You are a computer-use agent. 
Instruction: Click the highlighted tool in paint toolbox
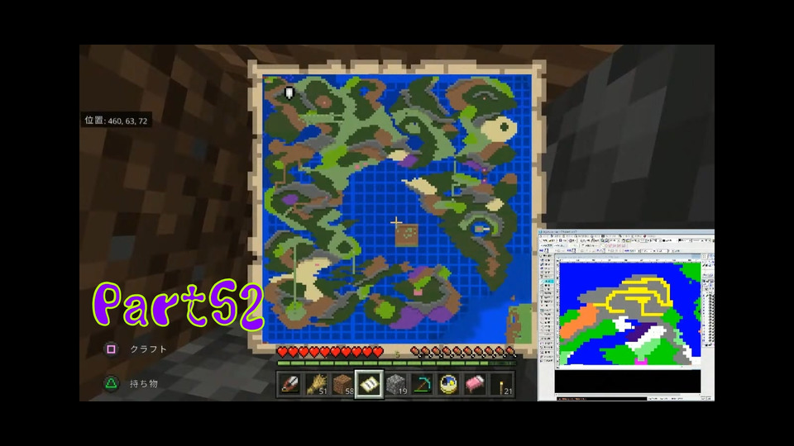pos(547,281)
